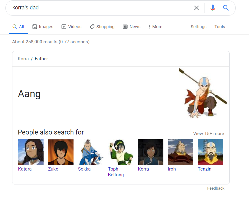Send Feedback about this result

[x=216, y=188]
